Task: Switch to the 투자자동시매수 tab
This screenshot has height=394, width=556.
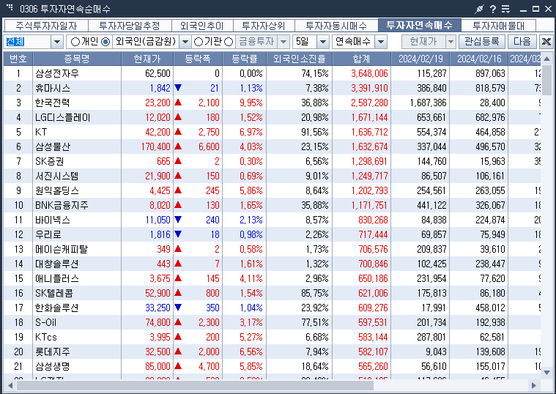Action: [x=336, y=26]
